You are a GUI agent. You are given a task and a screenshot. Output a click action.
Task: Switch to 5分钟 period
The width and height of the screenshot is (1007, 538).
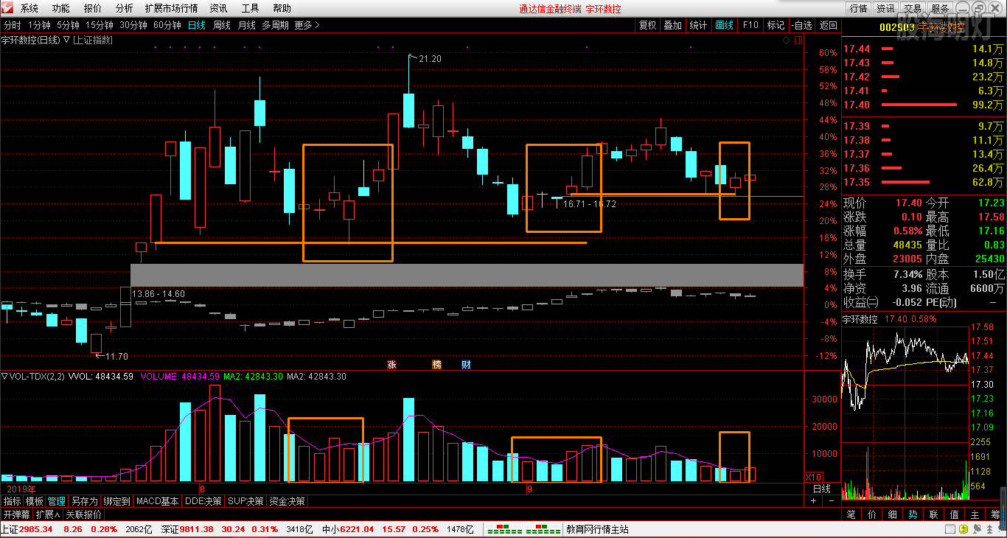coord(68,25)
